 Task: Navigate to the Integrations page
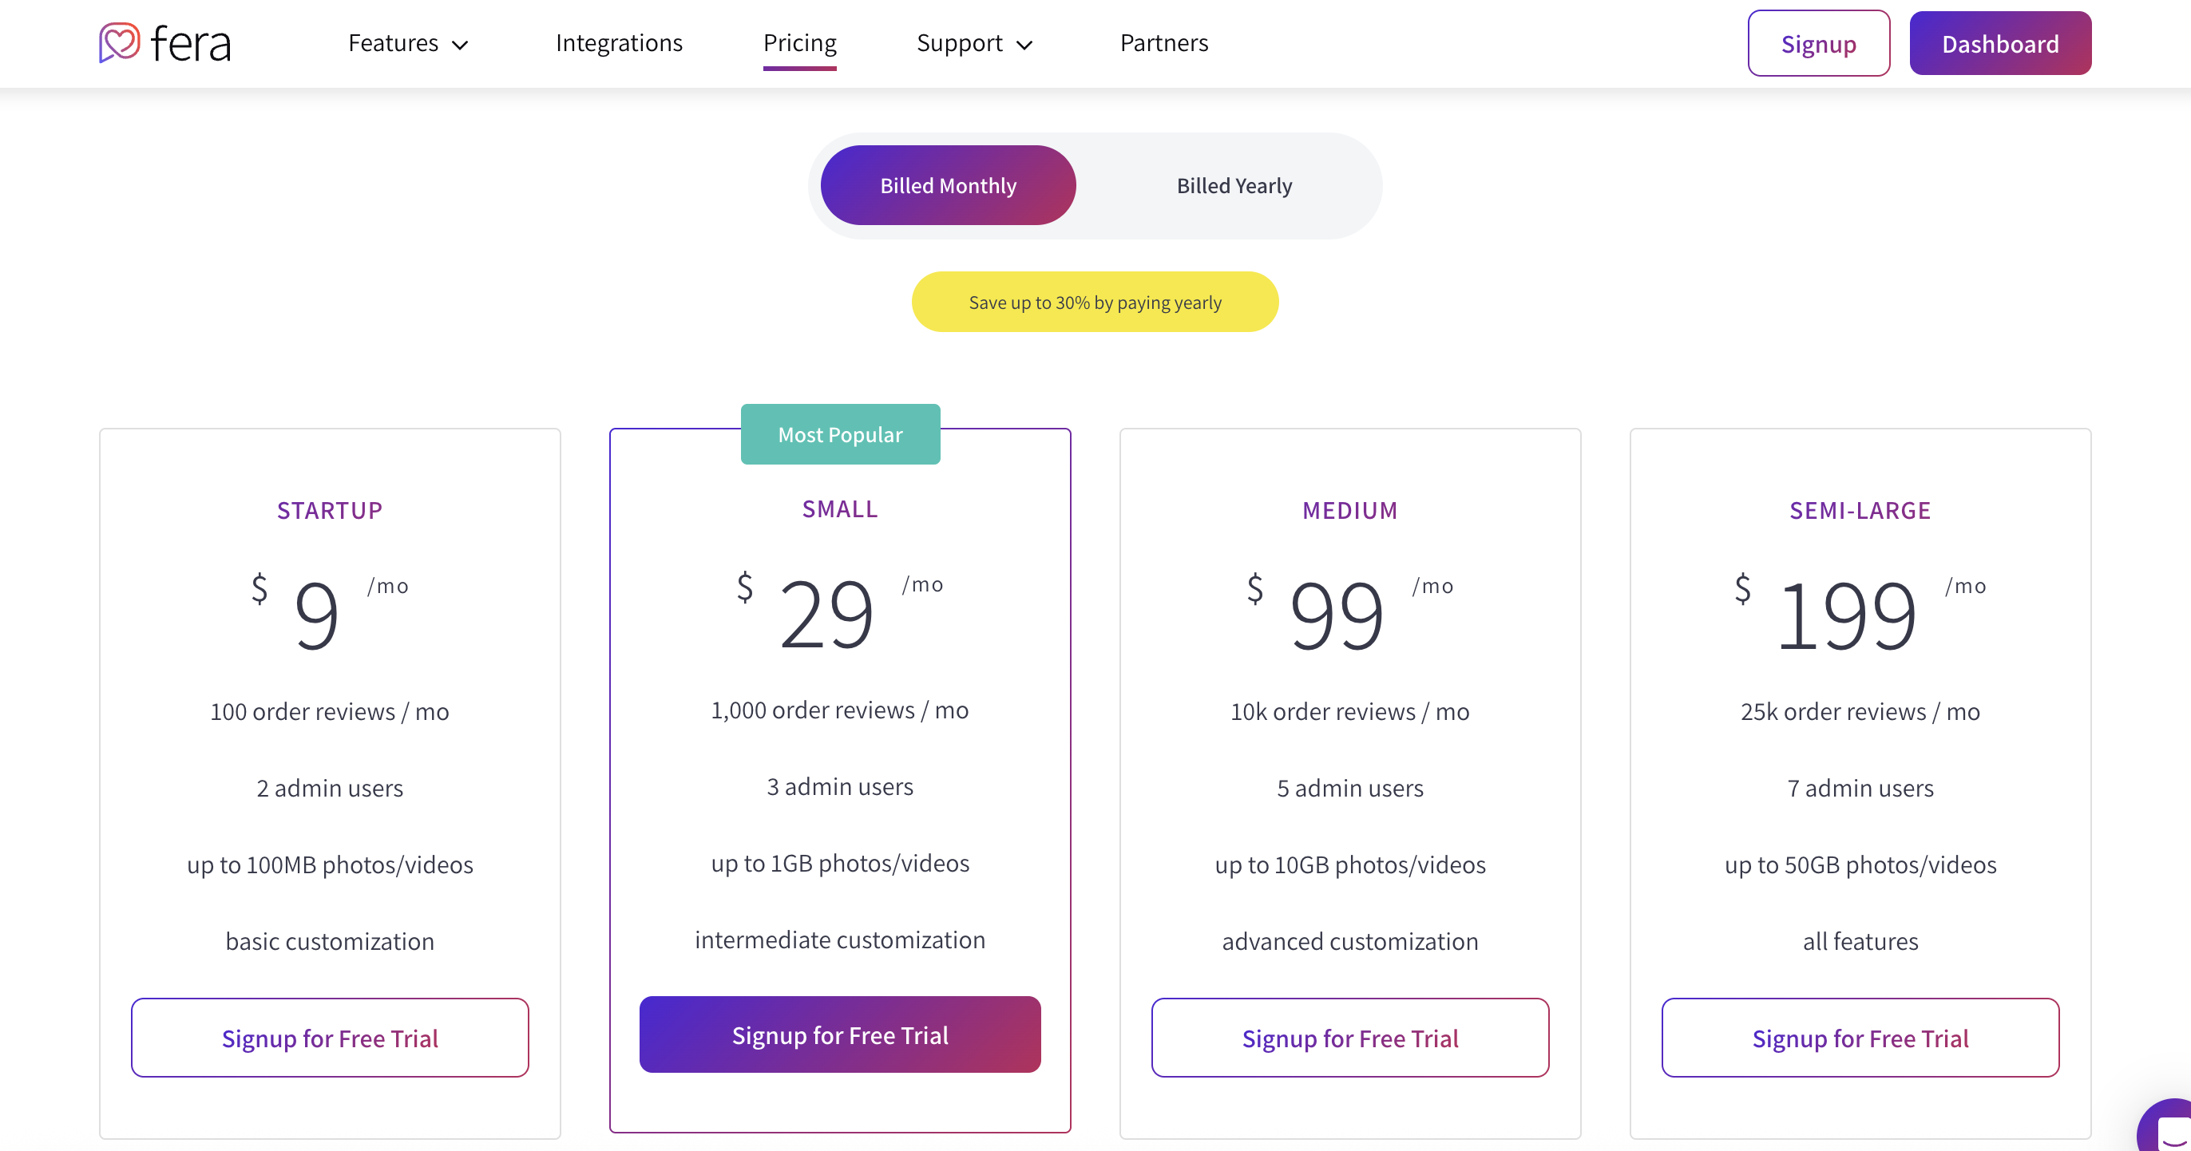click(619, 42)
